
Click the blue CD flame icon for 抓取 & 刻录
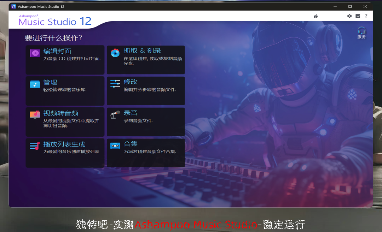(115, 53)
